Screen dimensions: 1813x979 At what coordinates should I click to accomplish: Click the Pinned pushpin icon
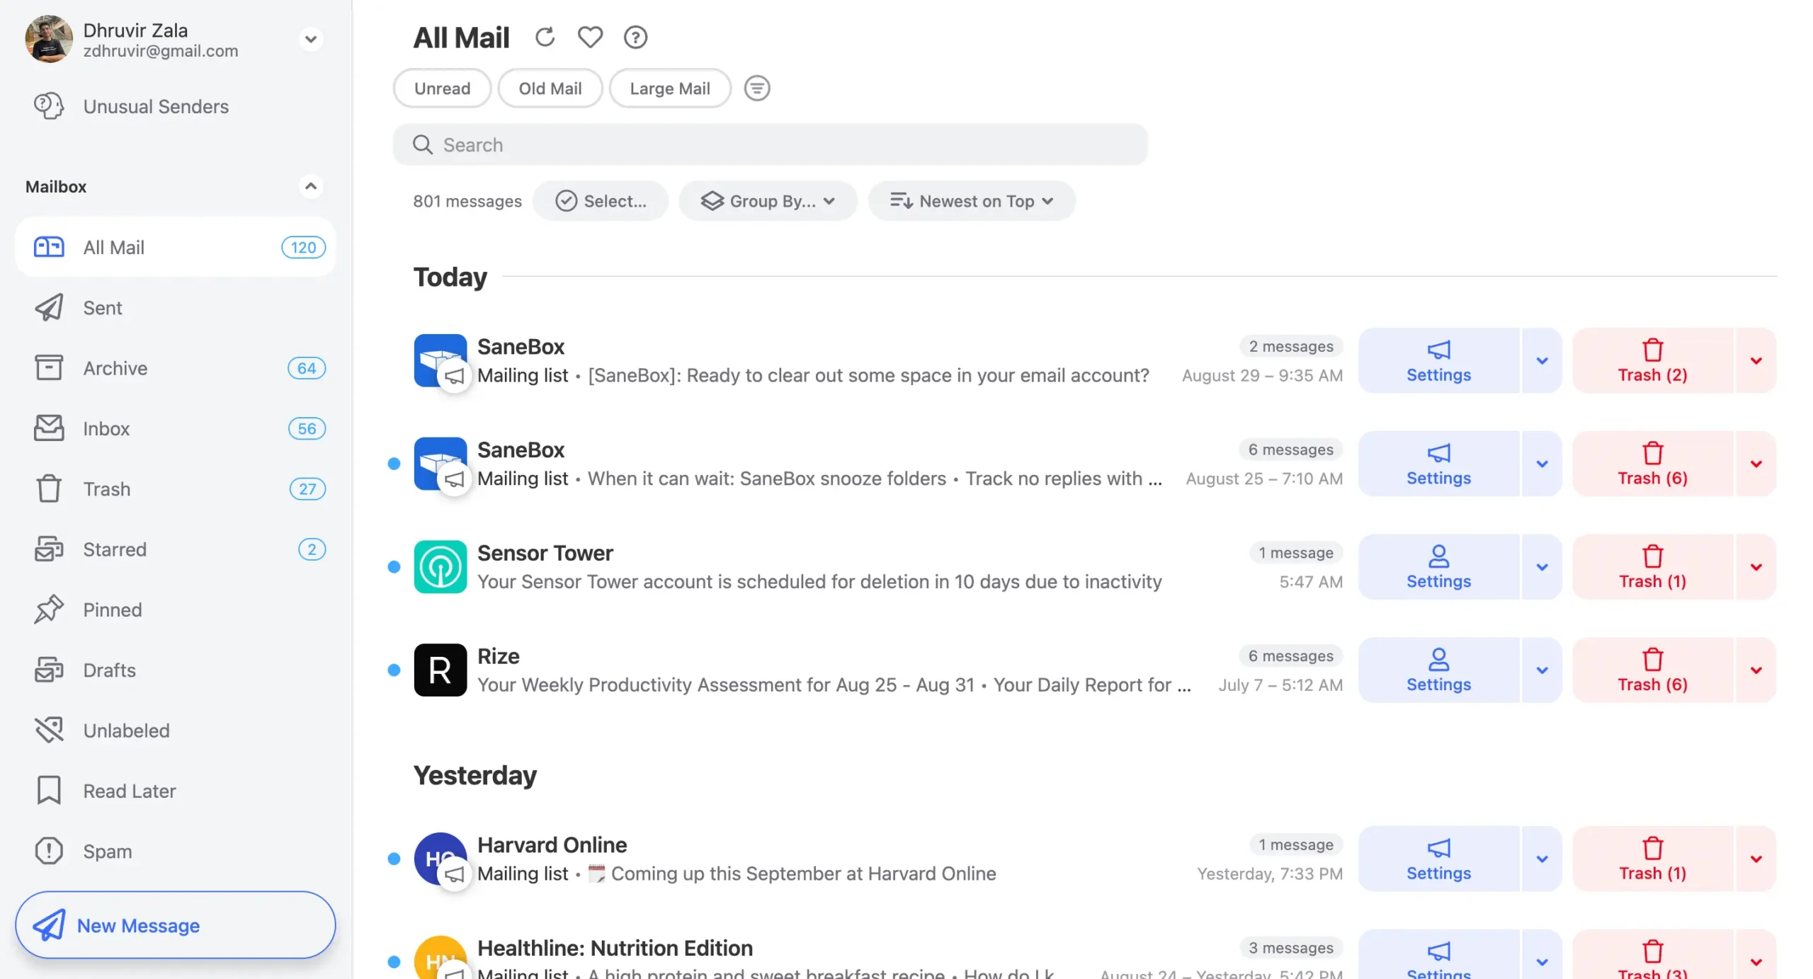click(x=49, y=609)
